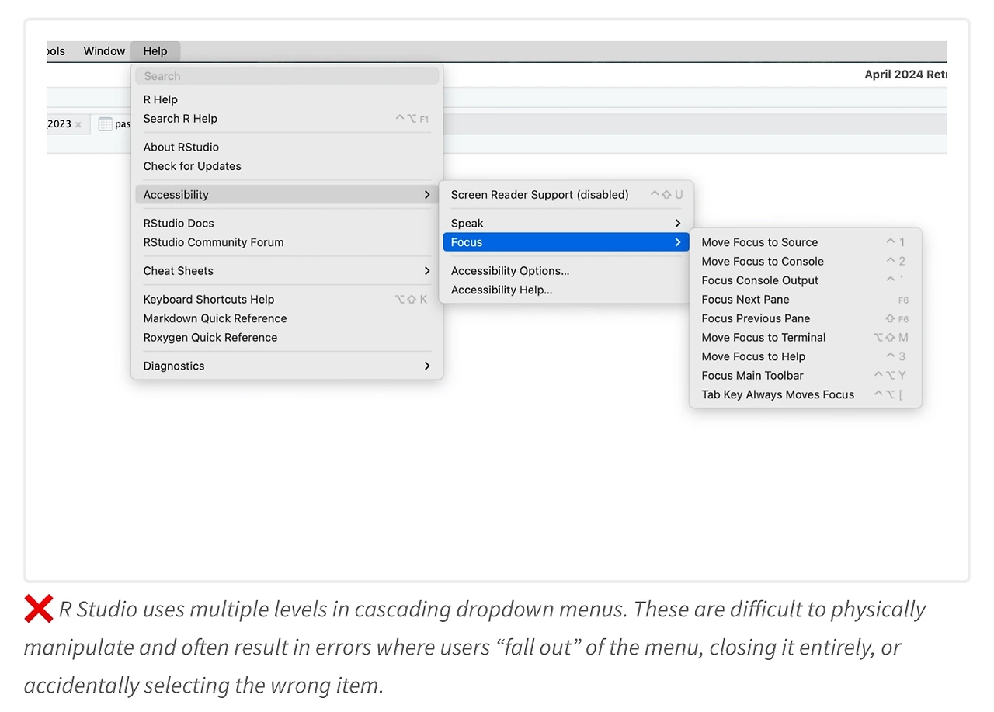Select Check for Updates

point(287,166)
